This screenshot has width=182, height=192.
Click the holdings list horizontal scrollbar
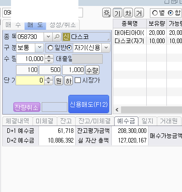(x=151, y=110)
